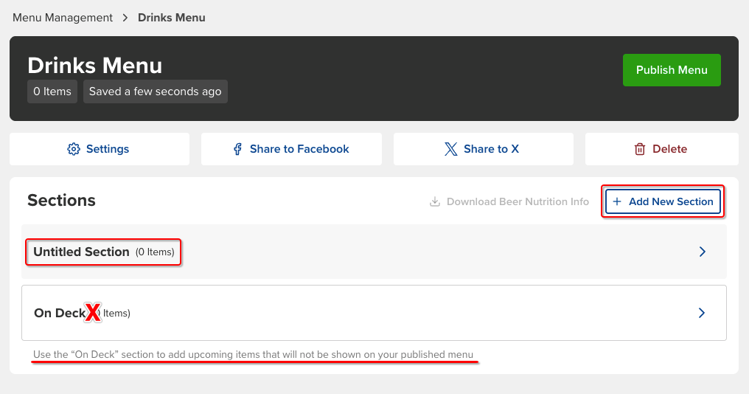The image size is (749, 394).
Task: Select the Drinks Menu breadcrumb item
Action: click(172, 18)
